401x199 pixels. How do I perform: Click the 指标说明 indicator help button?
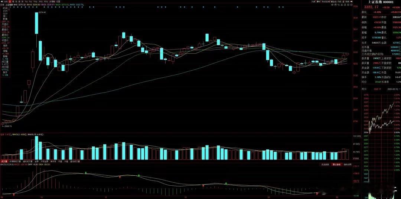click(348, 165)
